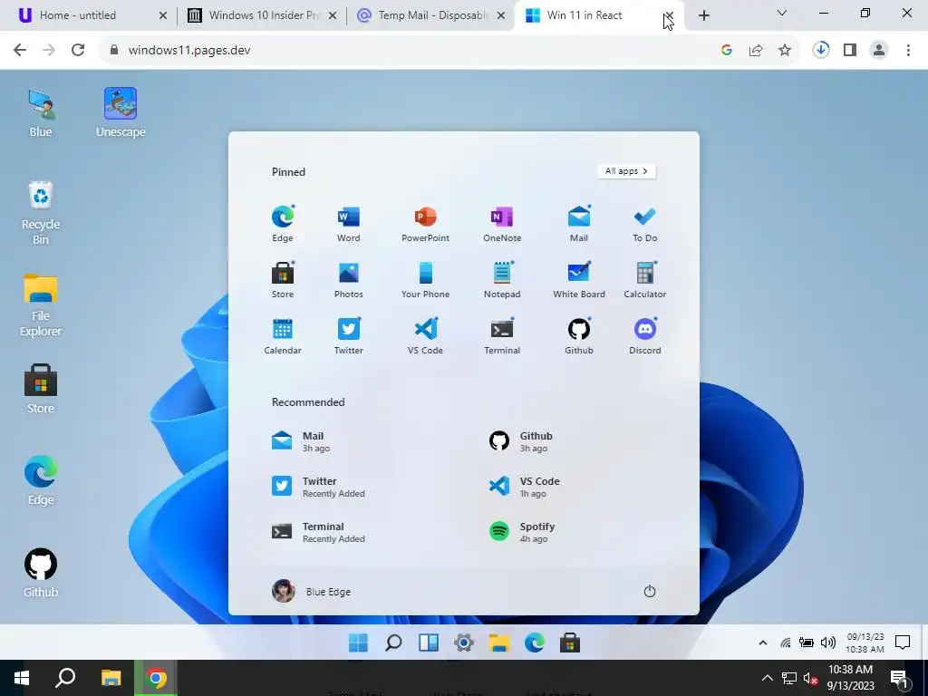Launch Discord app

(644, 335)
